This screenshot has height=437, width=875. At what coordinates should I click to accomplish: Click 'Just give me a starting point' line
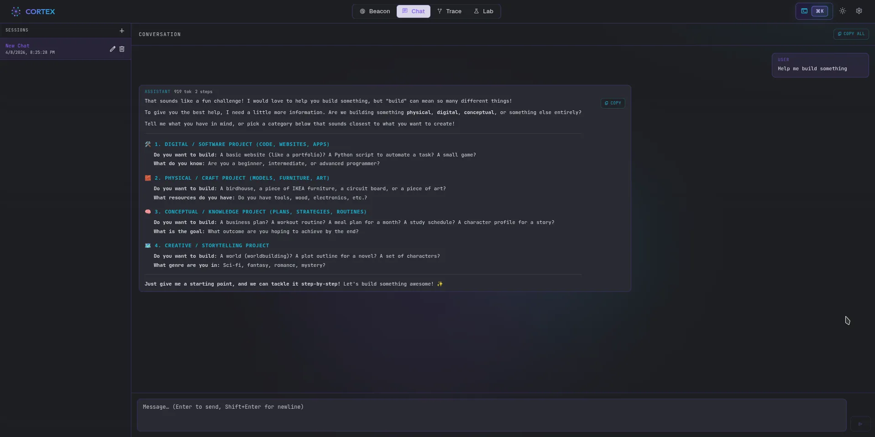293,284
